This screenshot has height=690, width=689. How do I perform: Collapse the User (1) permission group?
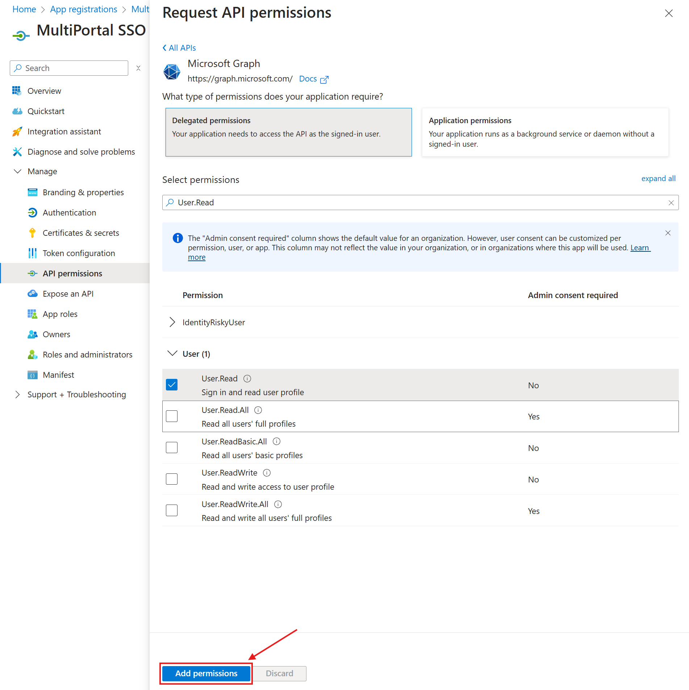click(172, 353)
